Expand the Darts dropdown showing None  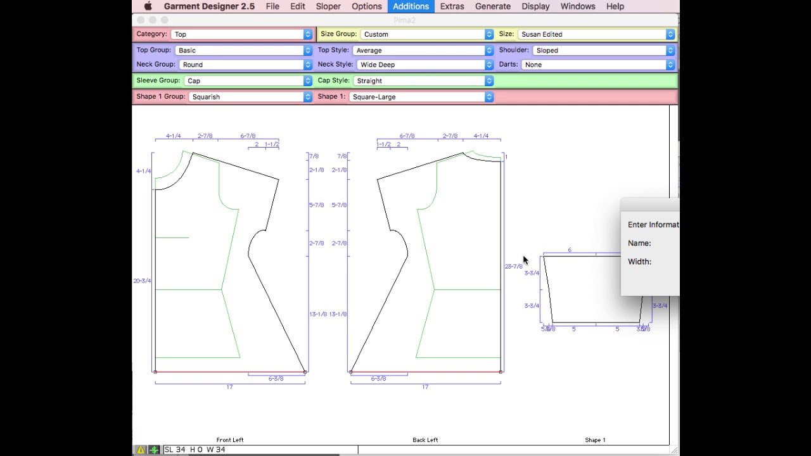598,65
